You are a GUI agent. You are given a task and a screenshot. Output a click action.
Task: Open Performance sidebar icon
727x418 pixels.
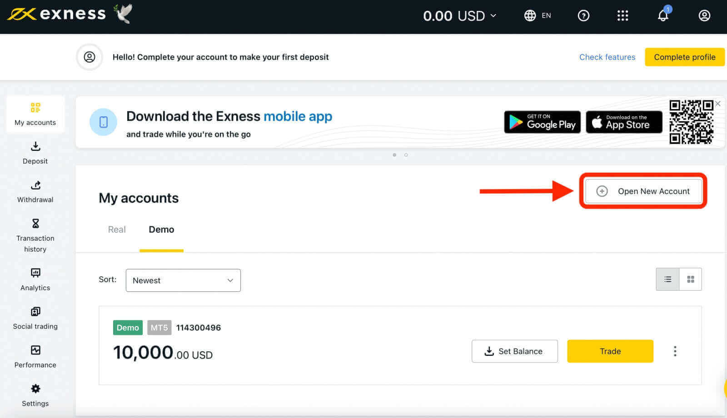click(x=35, y=350)
